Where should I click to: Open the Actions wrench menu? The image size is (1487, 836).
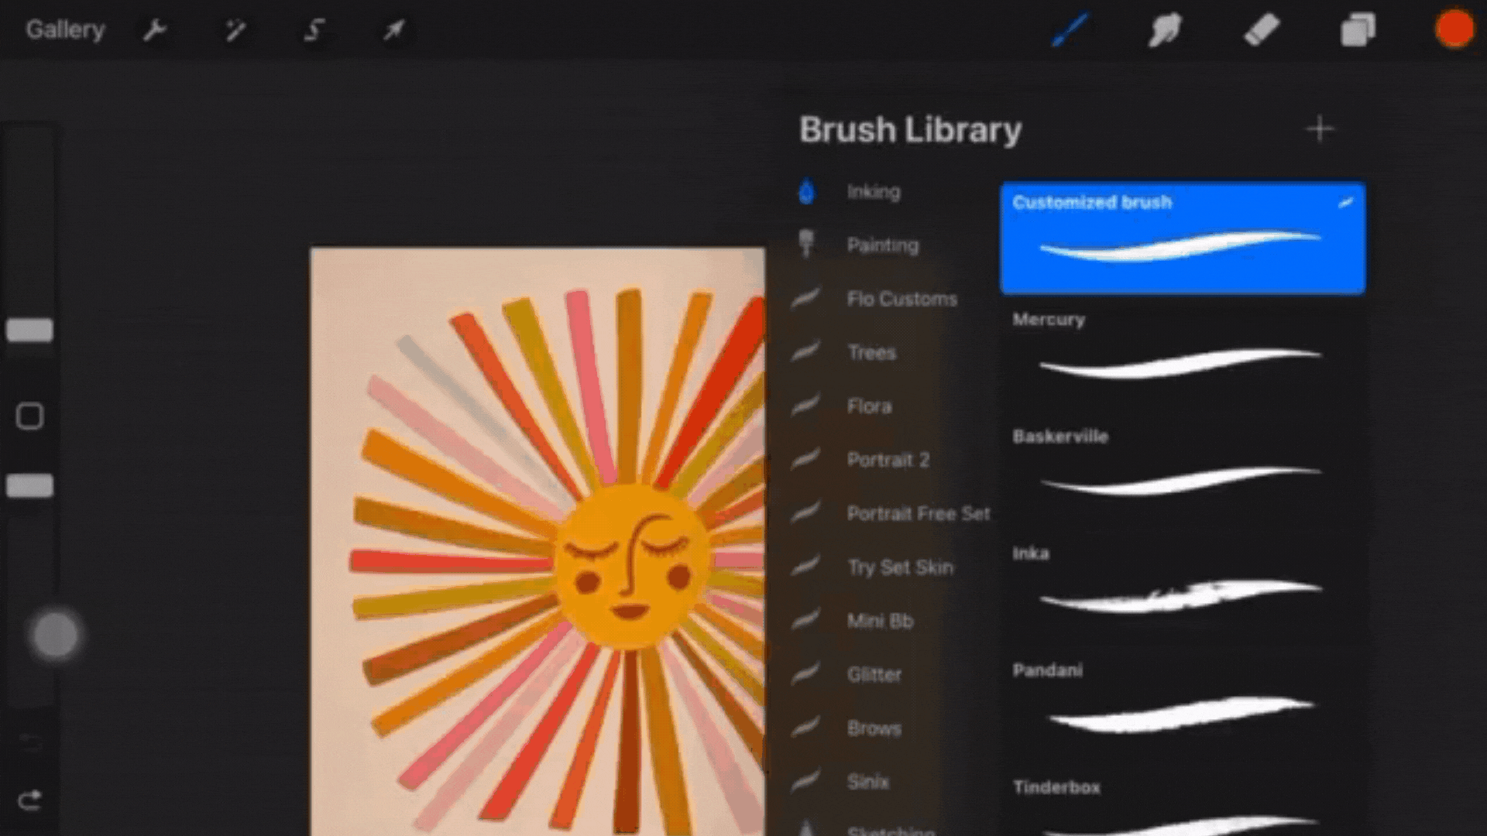click(x=154, y=30)
